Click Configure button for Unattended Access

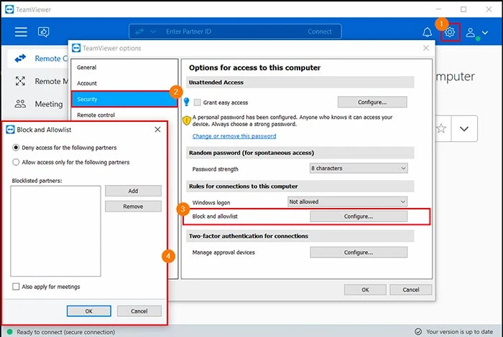tap(372, 103)
